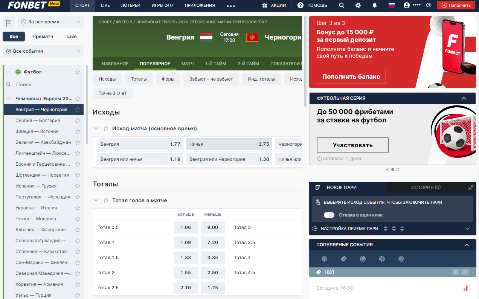Select the Прематч filter
This screenshot has height=299, width=479.
[x=43, y=37]
